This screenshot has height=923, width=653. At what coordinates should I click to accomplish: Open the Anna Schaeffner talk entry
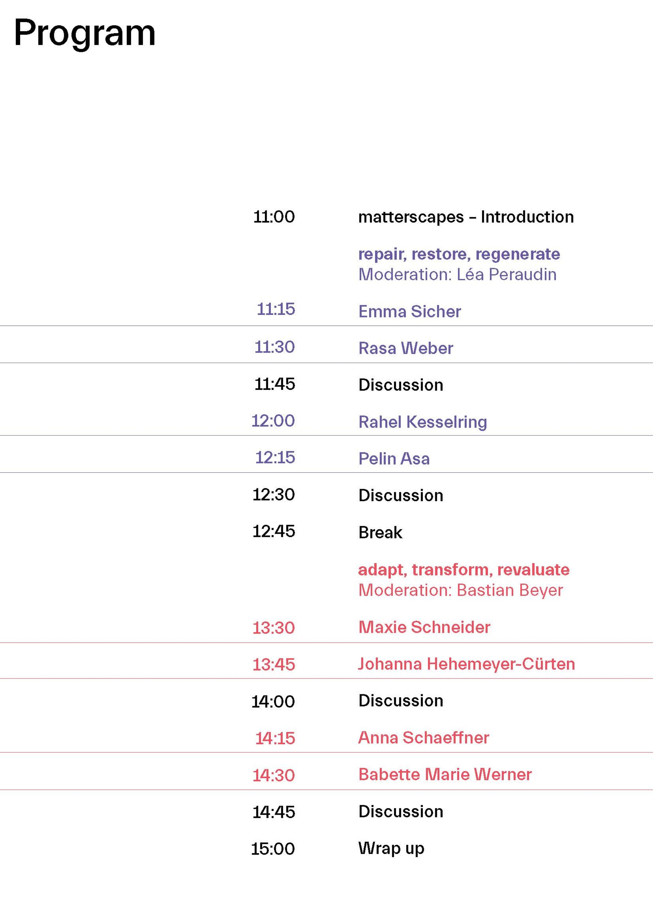point(423,738)
